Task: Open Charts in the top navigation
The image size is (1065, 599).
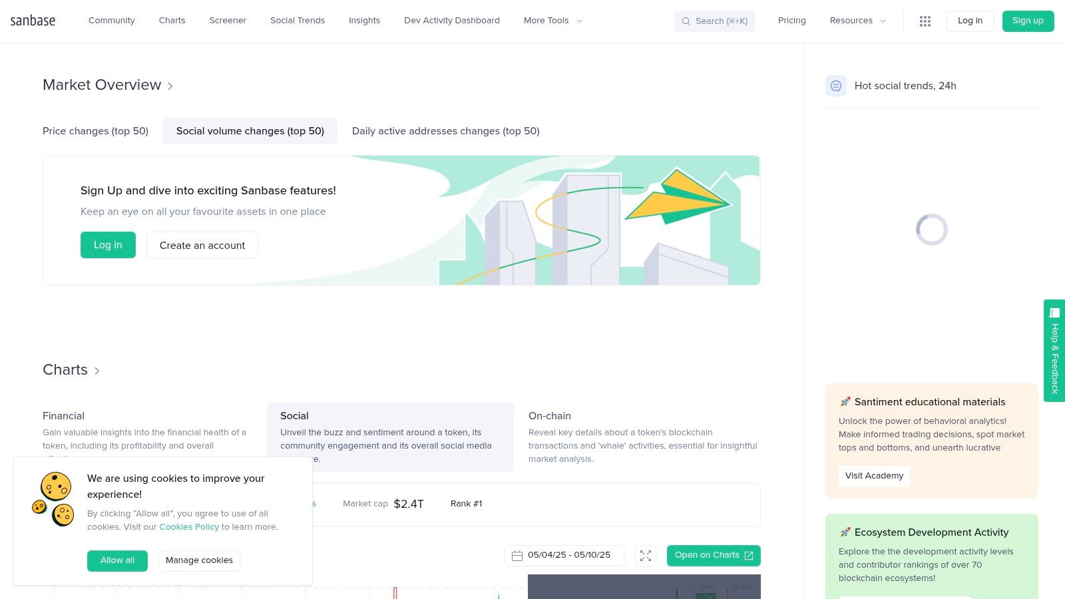Action: pyautogui.click(x=172, y=21)
